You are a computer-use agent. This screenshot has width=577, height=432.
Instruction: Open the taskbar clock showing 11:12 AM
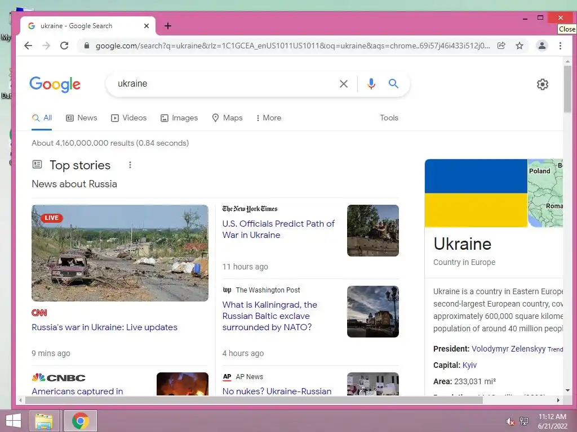552,421
